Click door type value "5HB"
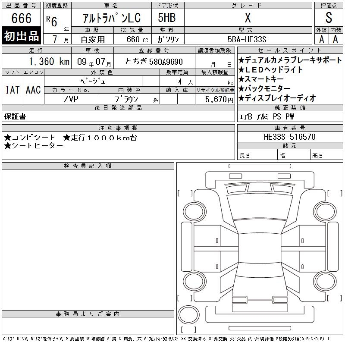This screenshot has width=345, height=345. pos(167,18)
